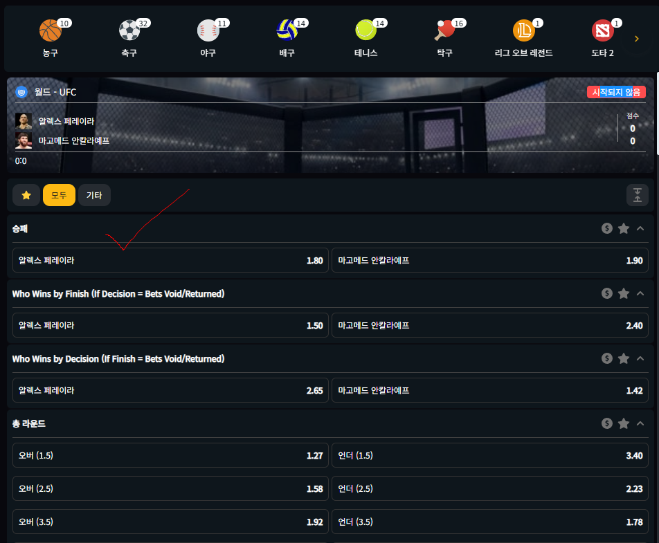Choose the baseball (야구) sport icon
Image resolution: width=659 pixels, height=543 pixels.
(208, 31)
